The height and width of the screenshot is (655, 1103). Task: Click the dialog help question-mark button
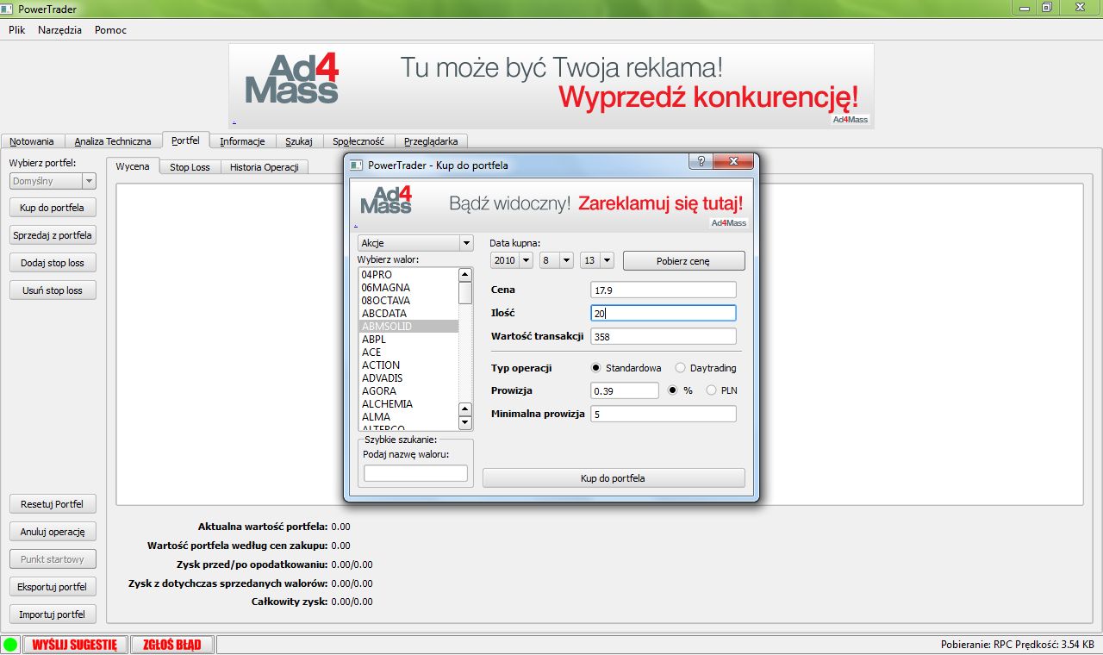701,161
